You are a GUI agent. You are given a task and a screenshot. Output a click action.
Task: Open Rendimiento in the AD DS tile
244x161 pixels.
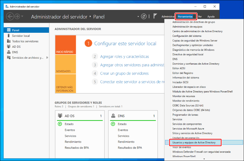pos(73,142)
